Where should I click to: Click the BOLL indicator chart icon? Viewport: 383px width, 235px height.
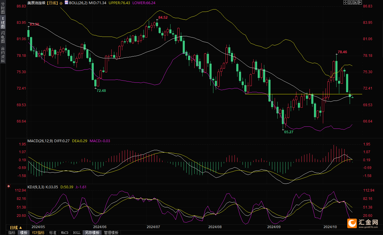66,2
